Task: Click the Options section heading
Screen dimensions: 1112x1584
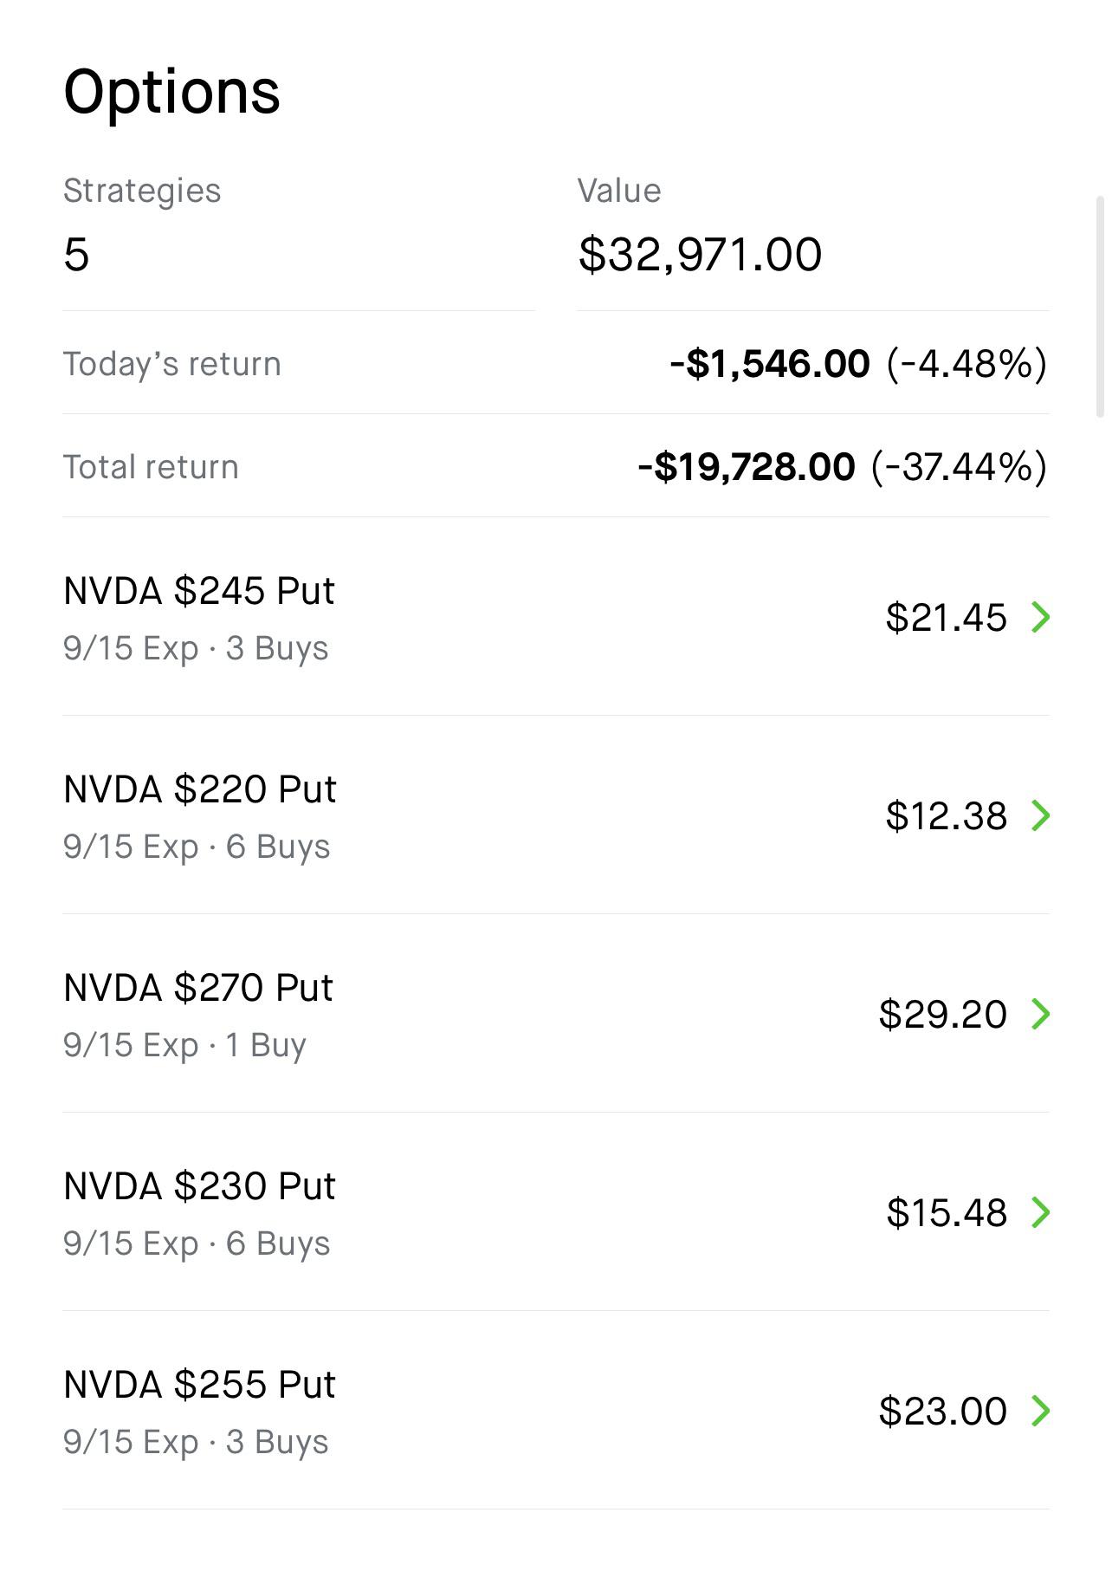Action: pos(171,92)
